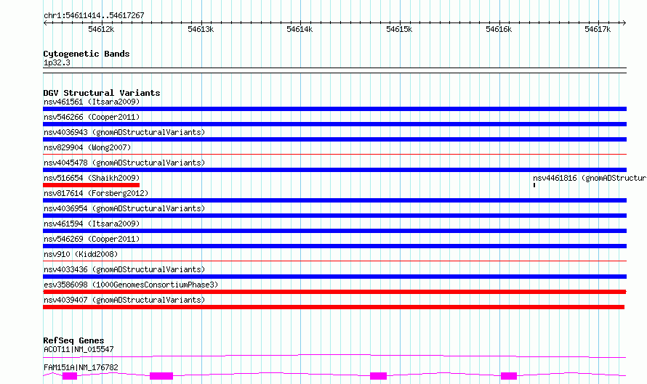Click the 1p32.3 cytogenetic band label
This screenshot has height=384, width=647.
click(57, 63)
